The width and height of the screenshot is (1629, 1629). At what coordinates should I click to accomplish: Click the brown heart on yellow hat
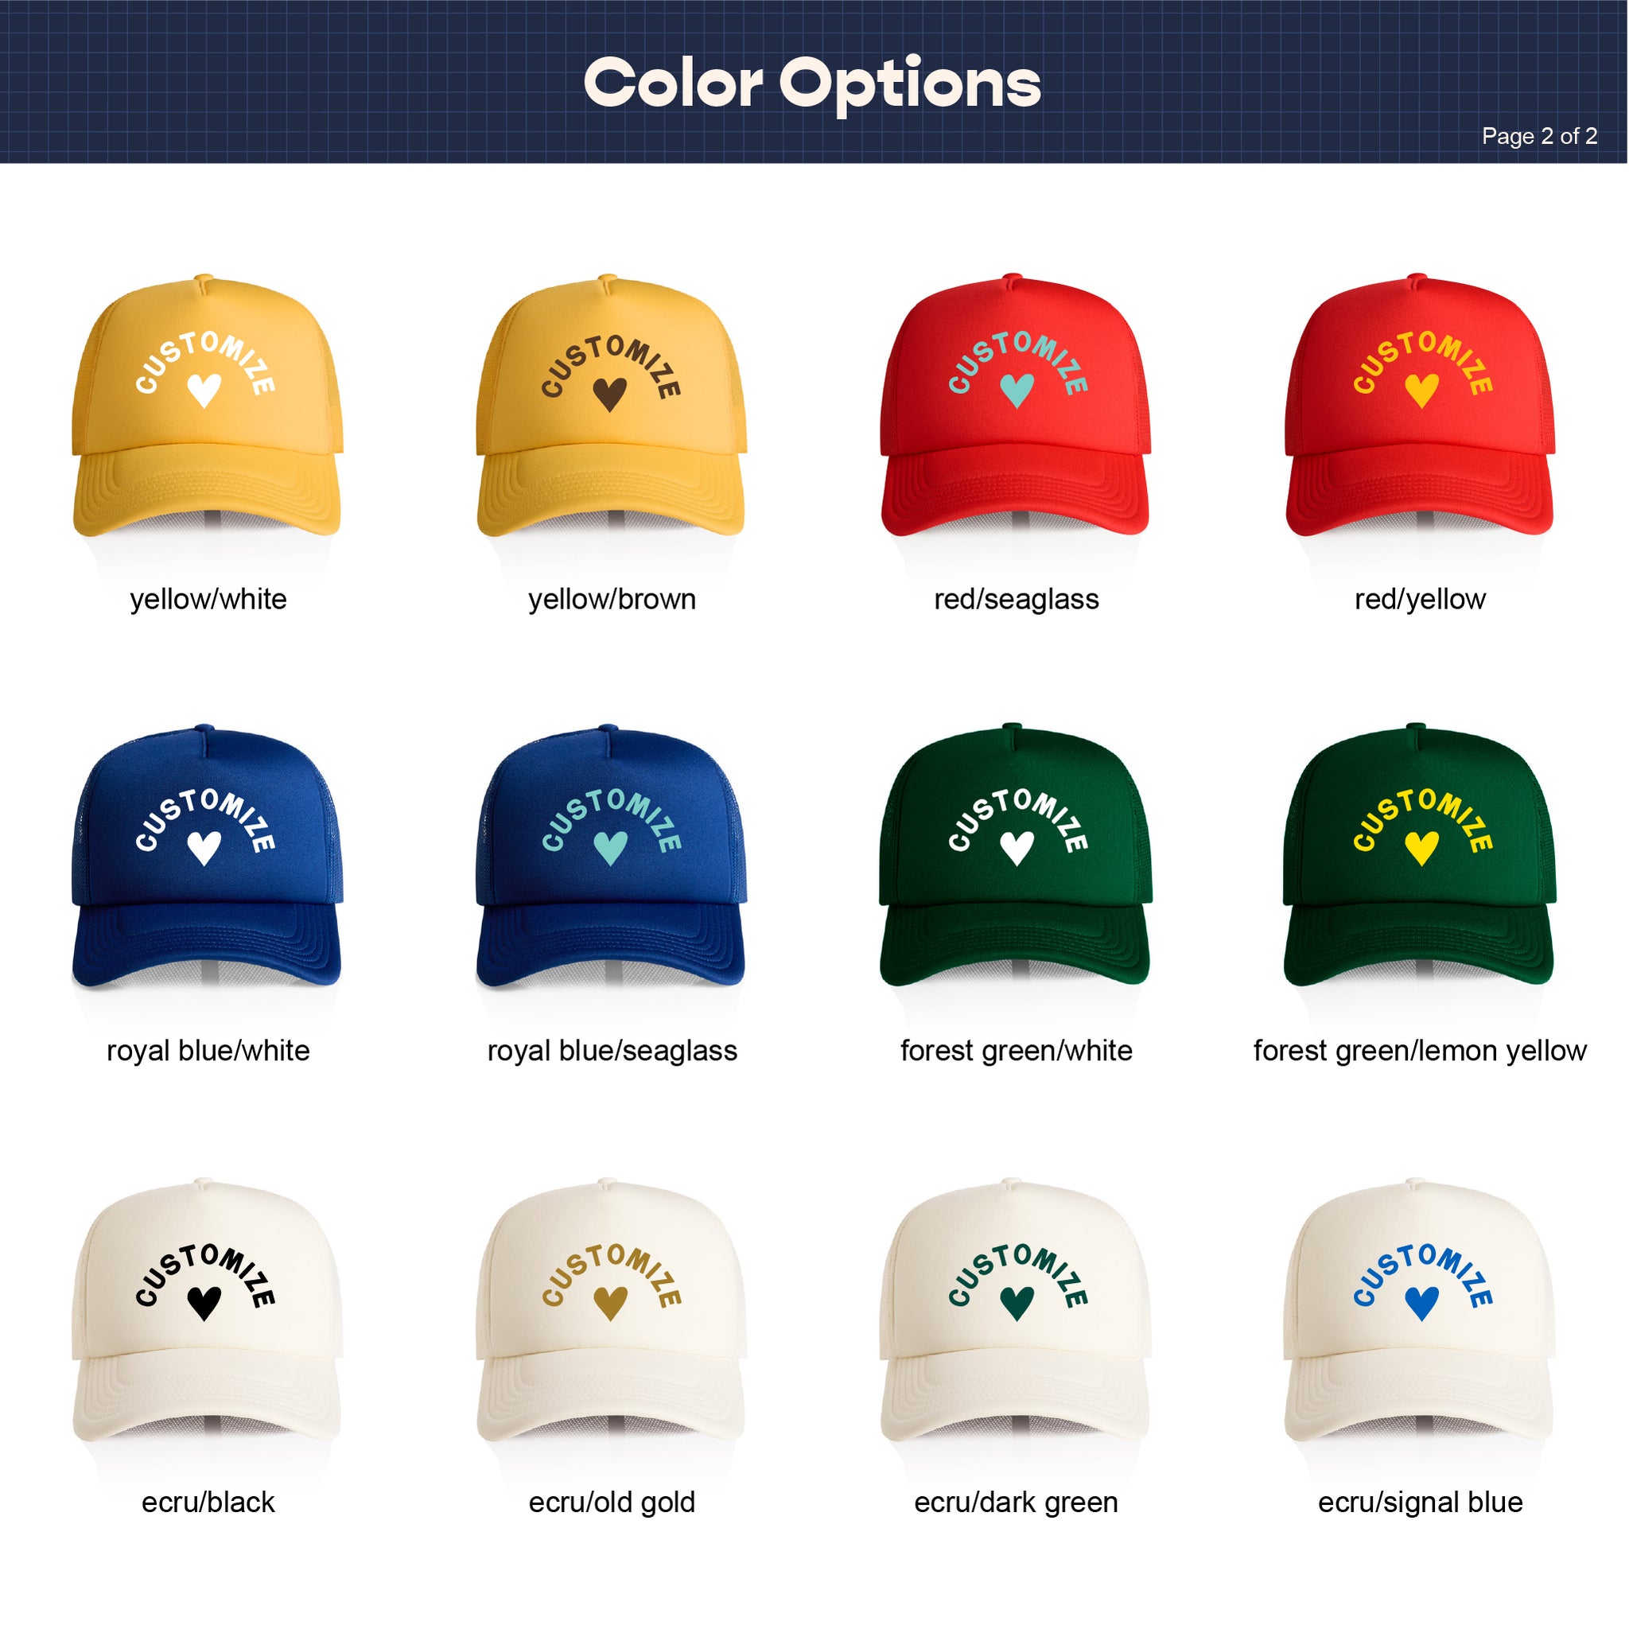tap(609, 394)
